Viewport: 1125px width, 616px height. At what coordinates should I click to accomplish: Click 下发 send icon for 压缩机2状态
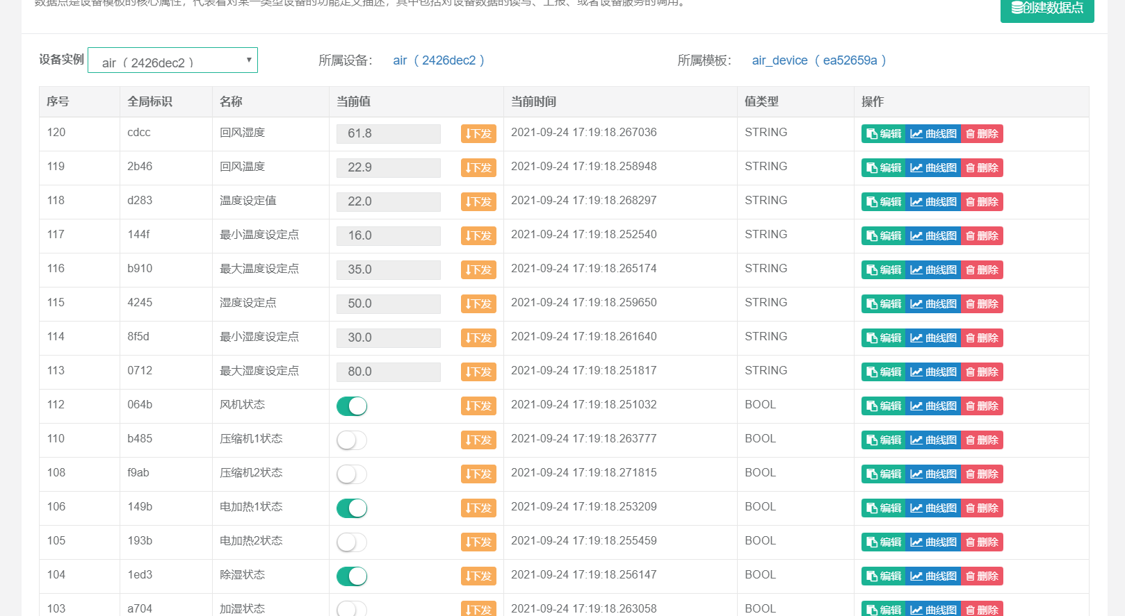coord(478,474)
